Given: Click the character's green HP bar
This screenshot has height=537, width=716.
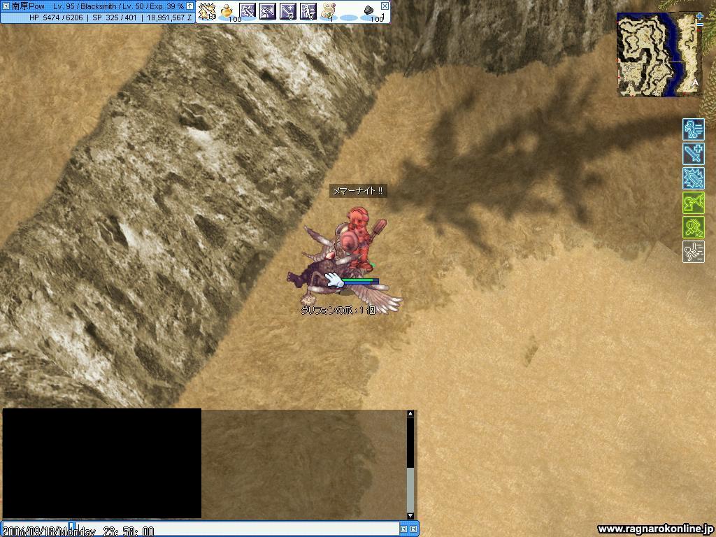Looking at the screenshot, I should (x=360, y=280).
